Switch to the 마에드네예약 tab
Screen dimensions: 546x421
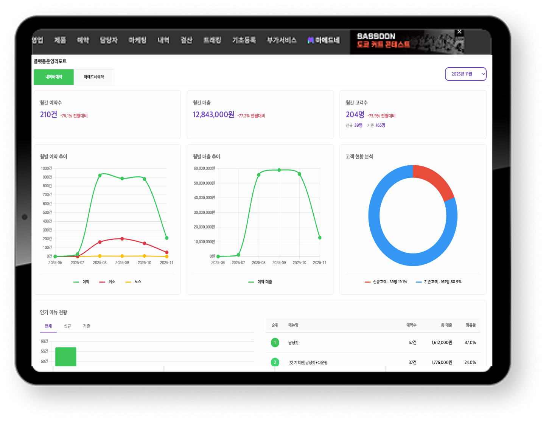[94, 77]
